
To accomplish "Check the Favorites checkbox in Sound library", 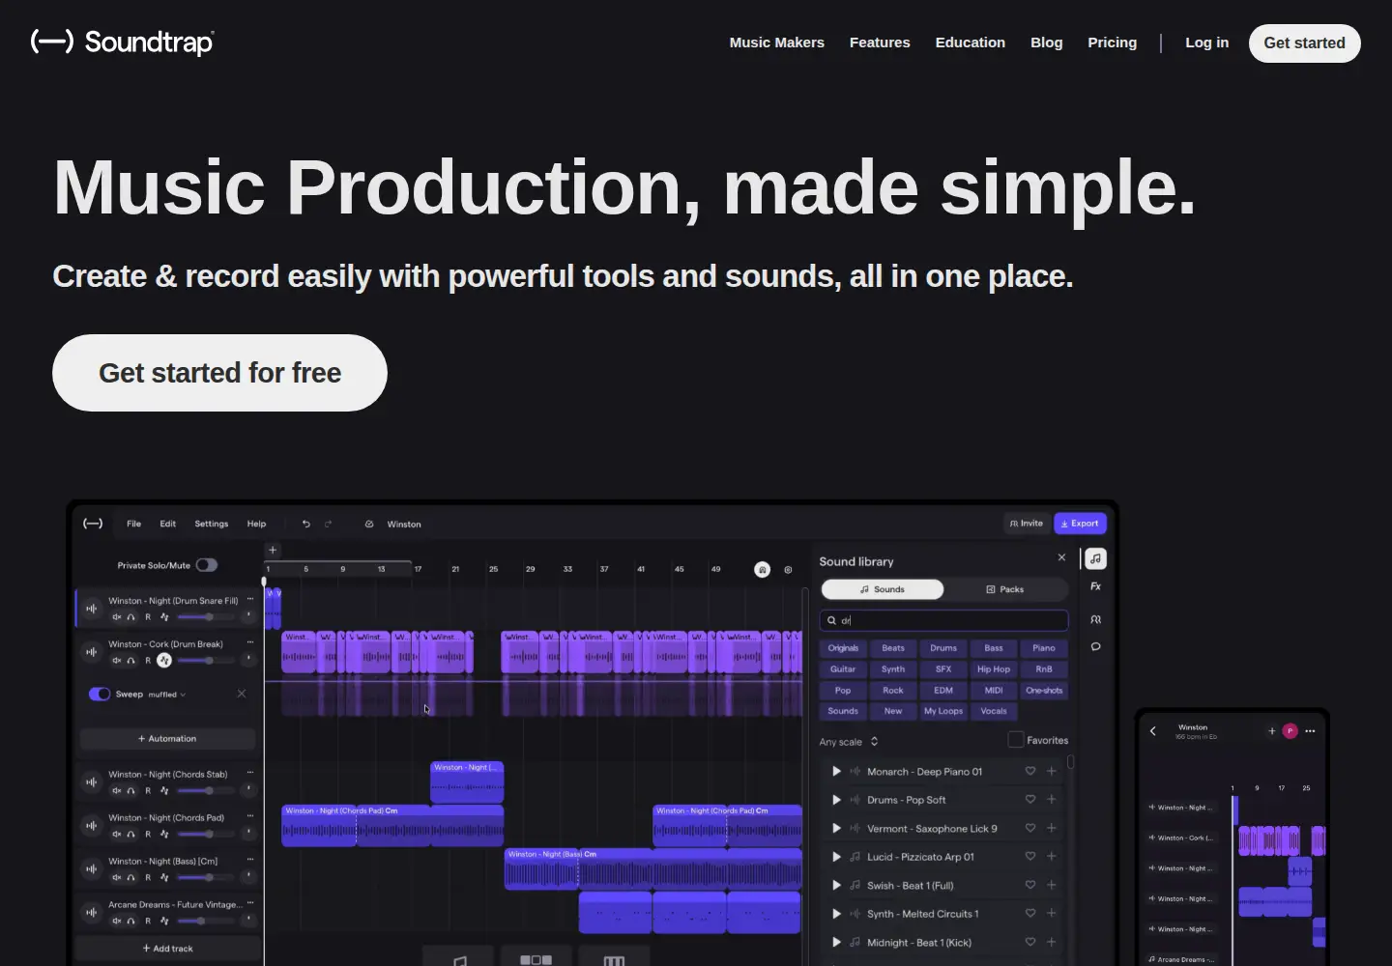I will (x=1016, y=740).
